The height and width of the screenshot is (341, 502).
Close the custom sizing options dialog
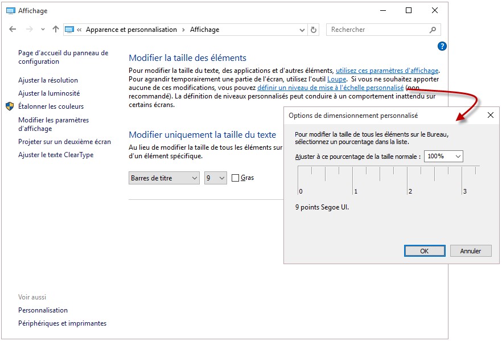(x=491, y=115)
